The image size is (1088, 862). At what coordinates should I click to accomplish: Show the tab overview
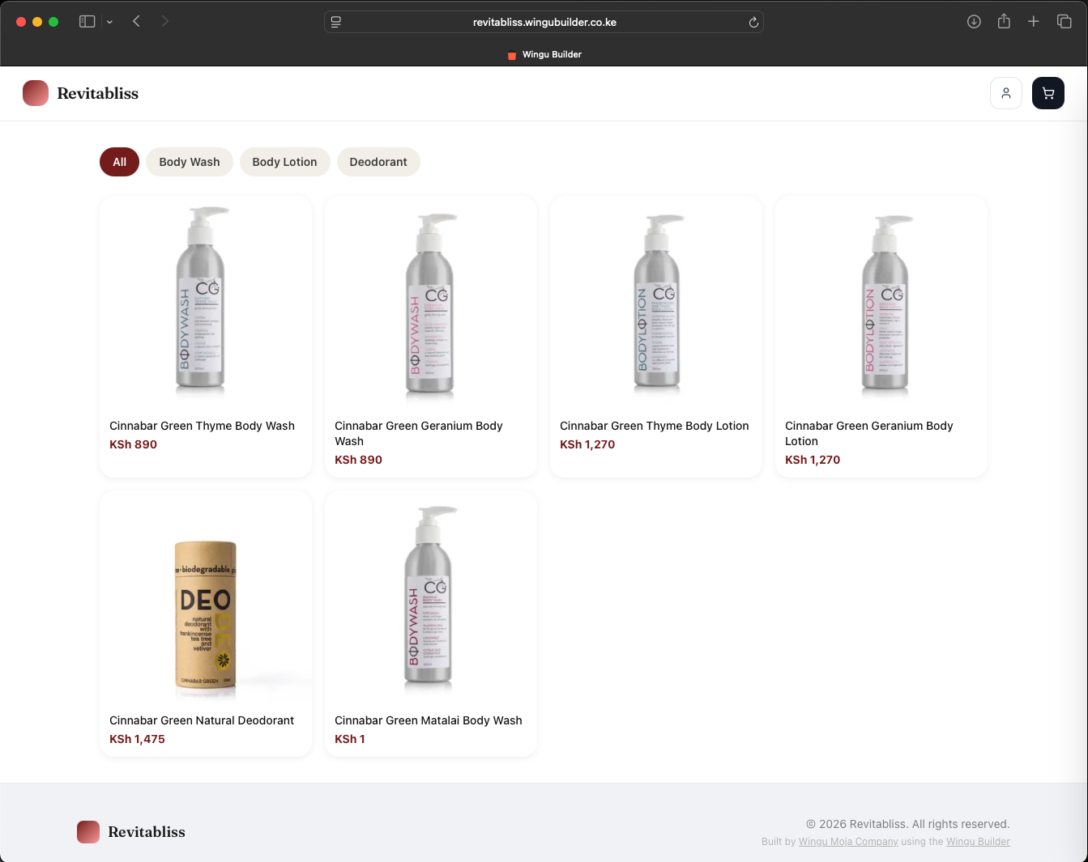coord(1065,22)
